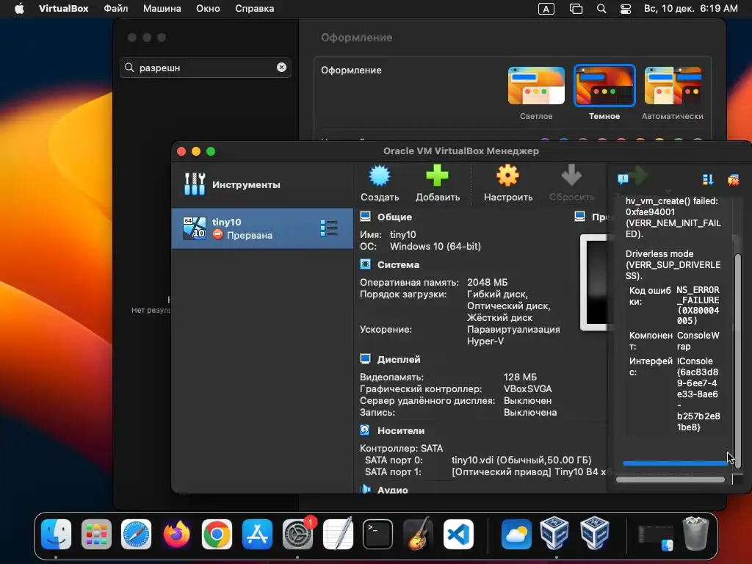
Task: Open the Apple menu
Action: click(x=19, y=9)
